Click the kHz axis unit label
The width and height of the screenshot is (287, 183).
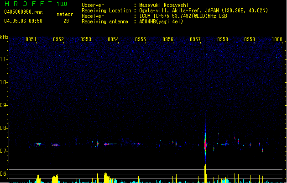(x=4, y=37)
